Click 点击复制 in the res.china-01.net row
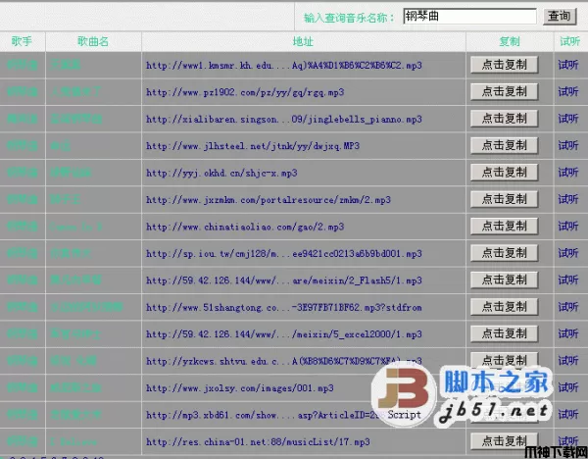Viewport: 588px width, 459px height. pos(505,441)
